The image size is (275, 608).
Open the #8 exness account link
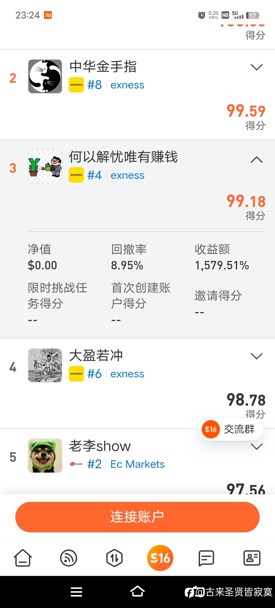(x=116, y=85)
